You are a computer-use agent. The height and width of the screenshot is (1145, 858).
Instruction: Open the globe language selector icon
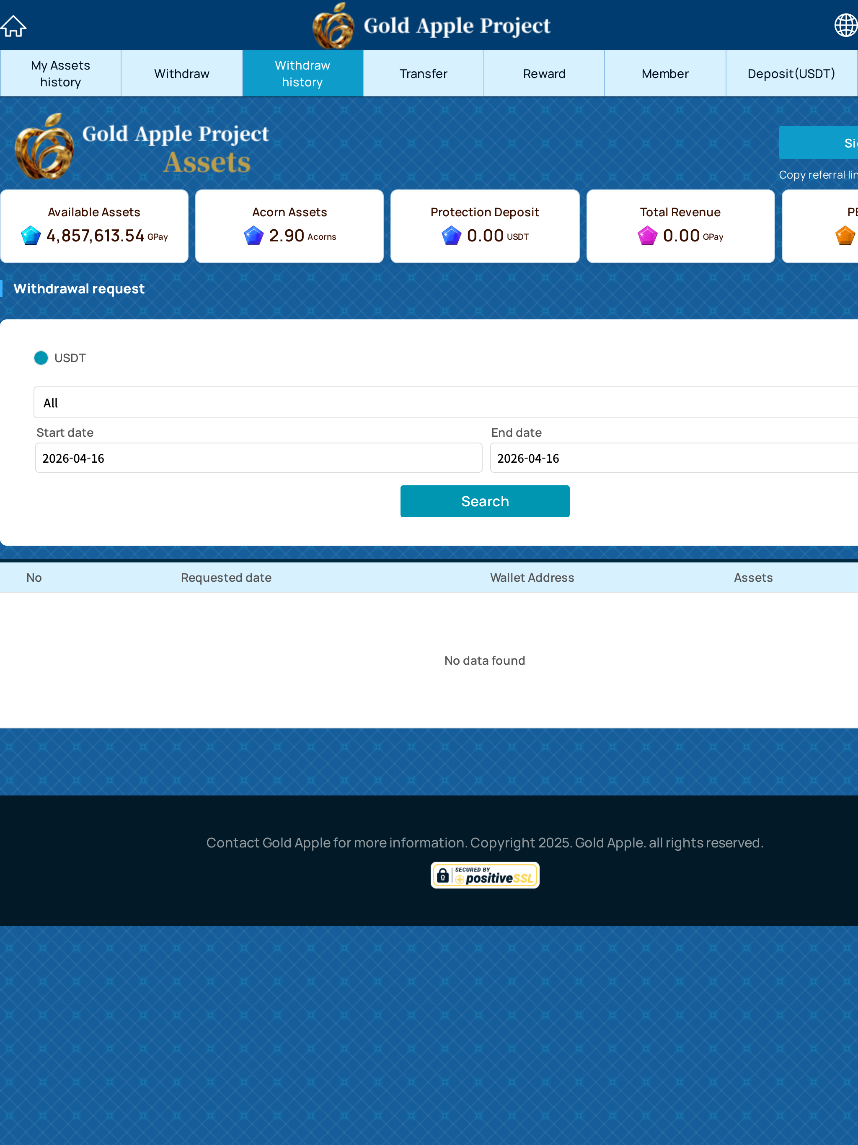(x=845, y=25)
